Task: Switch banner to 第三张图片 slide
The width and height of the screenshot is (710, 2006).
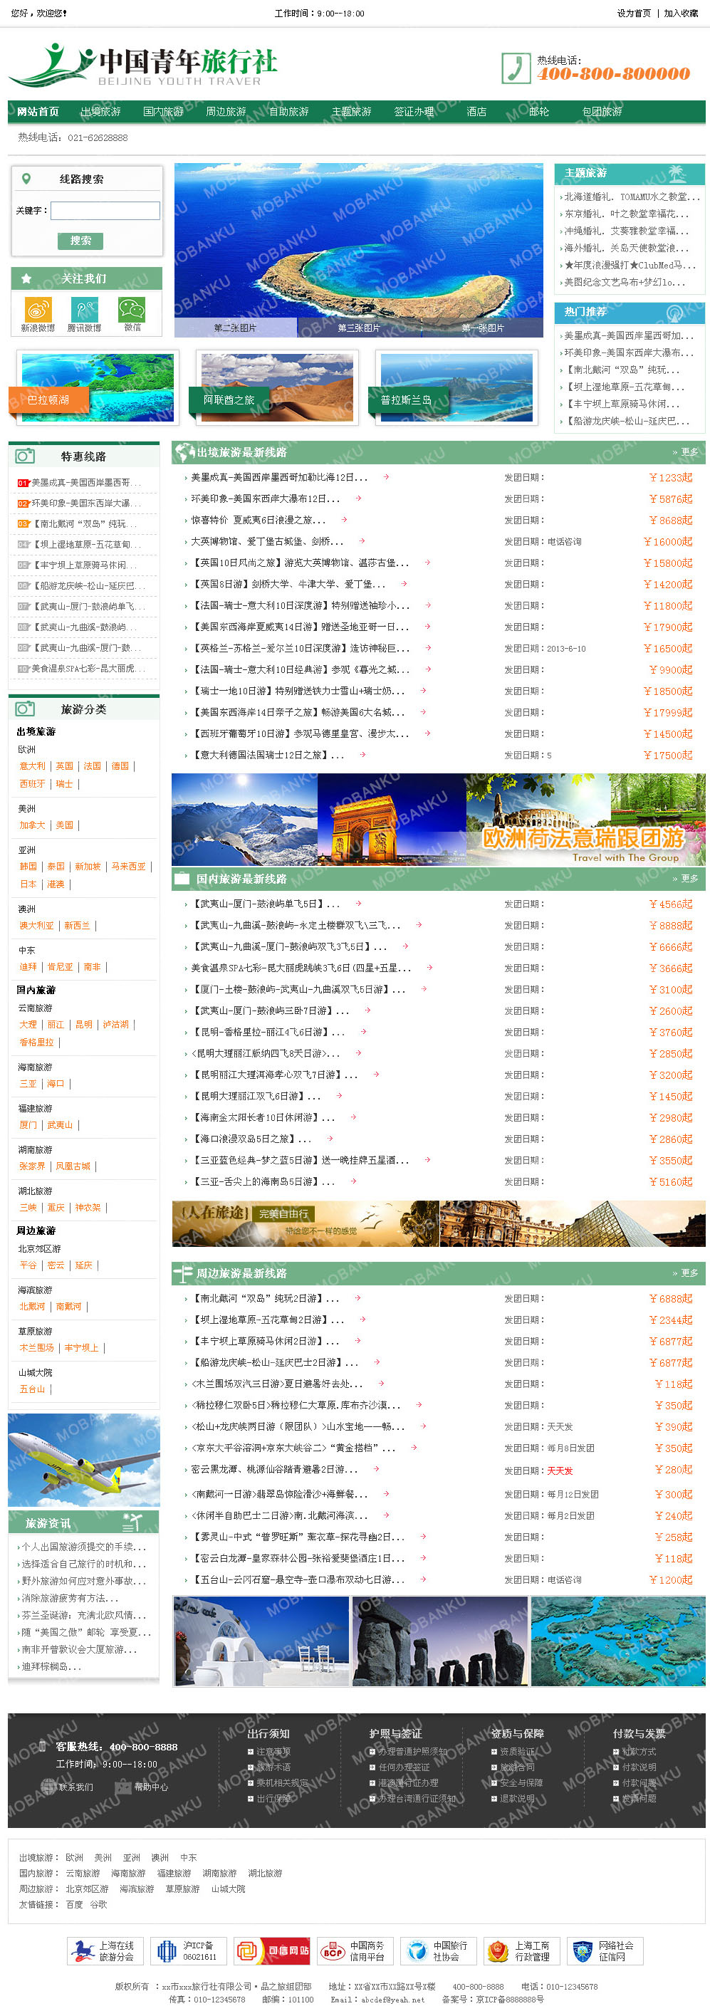Action: tap(359, 328)
